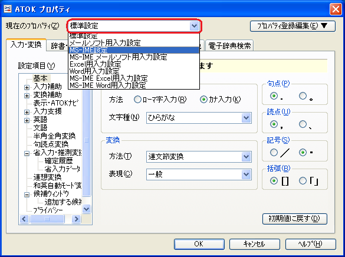Select 省入力データ in the tree

[63, 169]
